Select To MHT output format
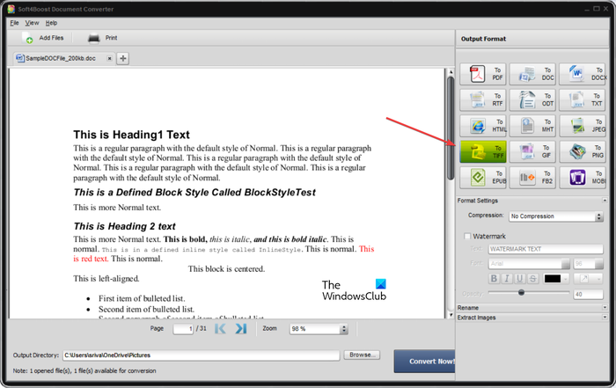The image size is (616, 388). [x=532, y=126]
